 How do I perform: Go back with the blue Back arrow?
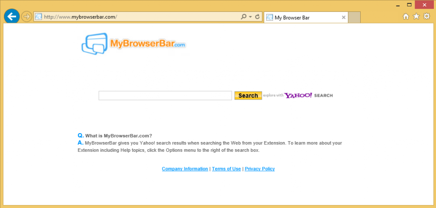(11, 17)
